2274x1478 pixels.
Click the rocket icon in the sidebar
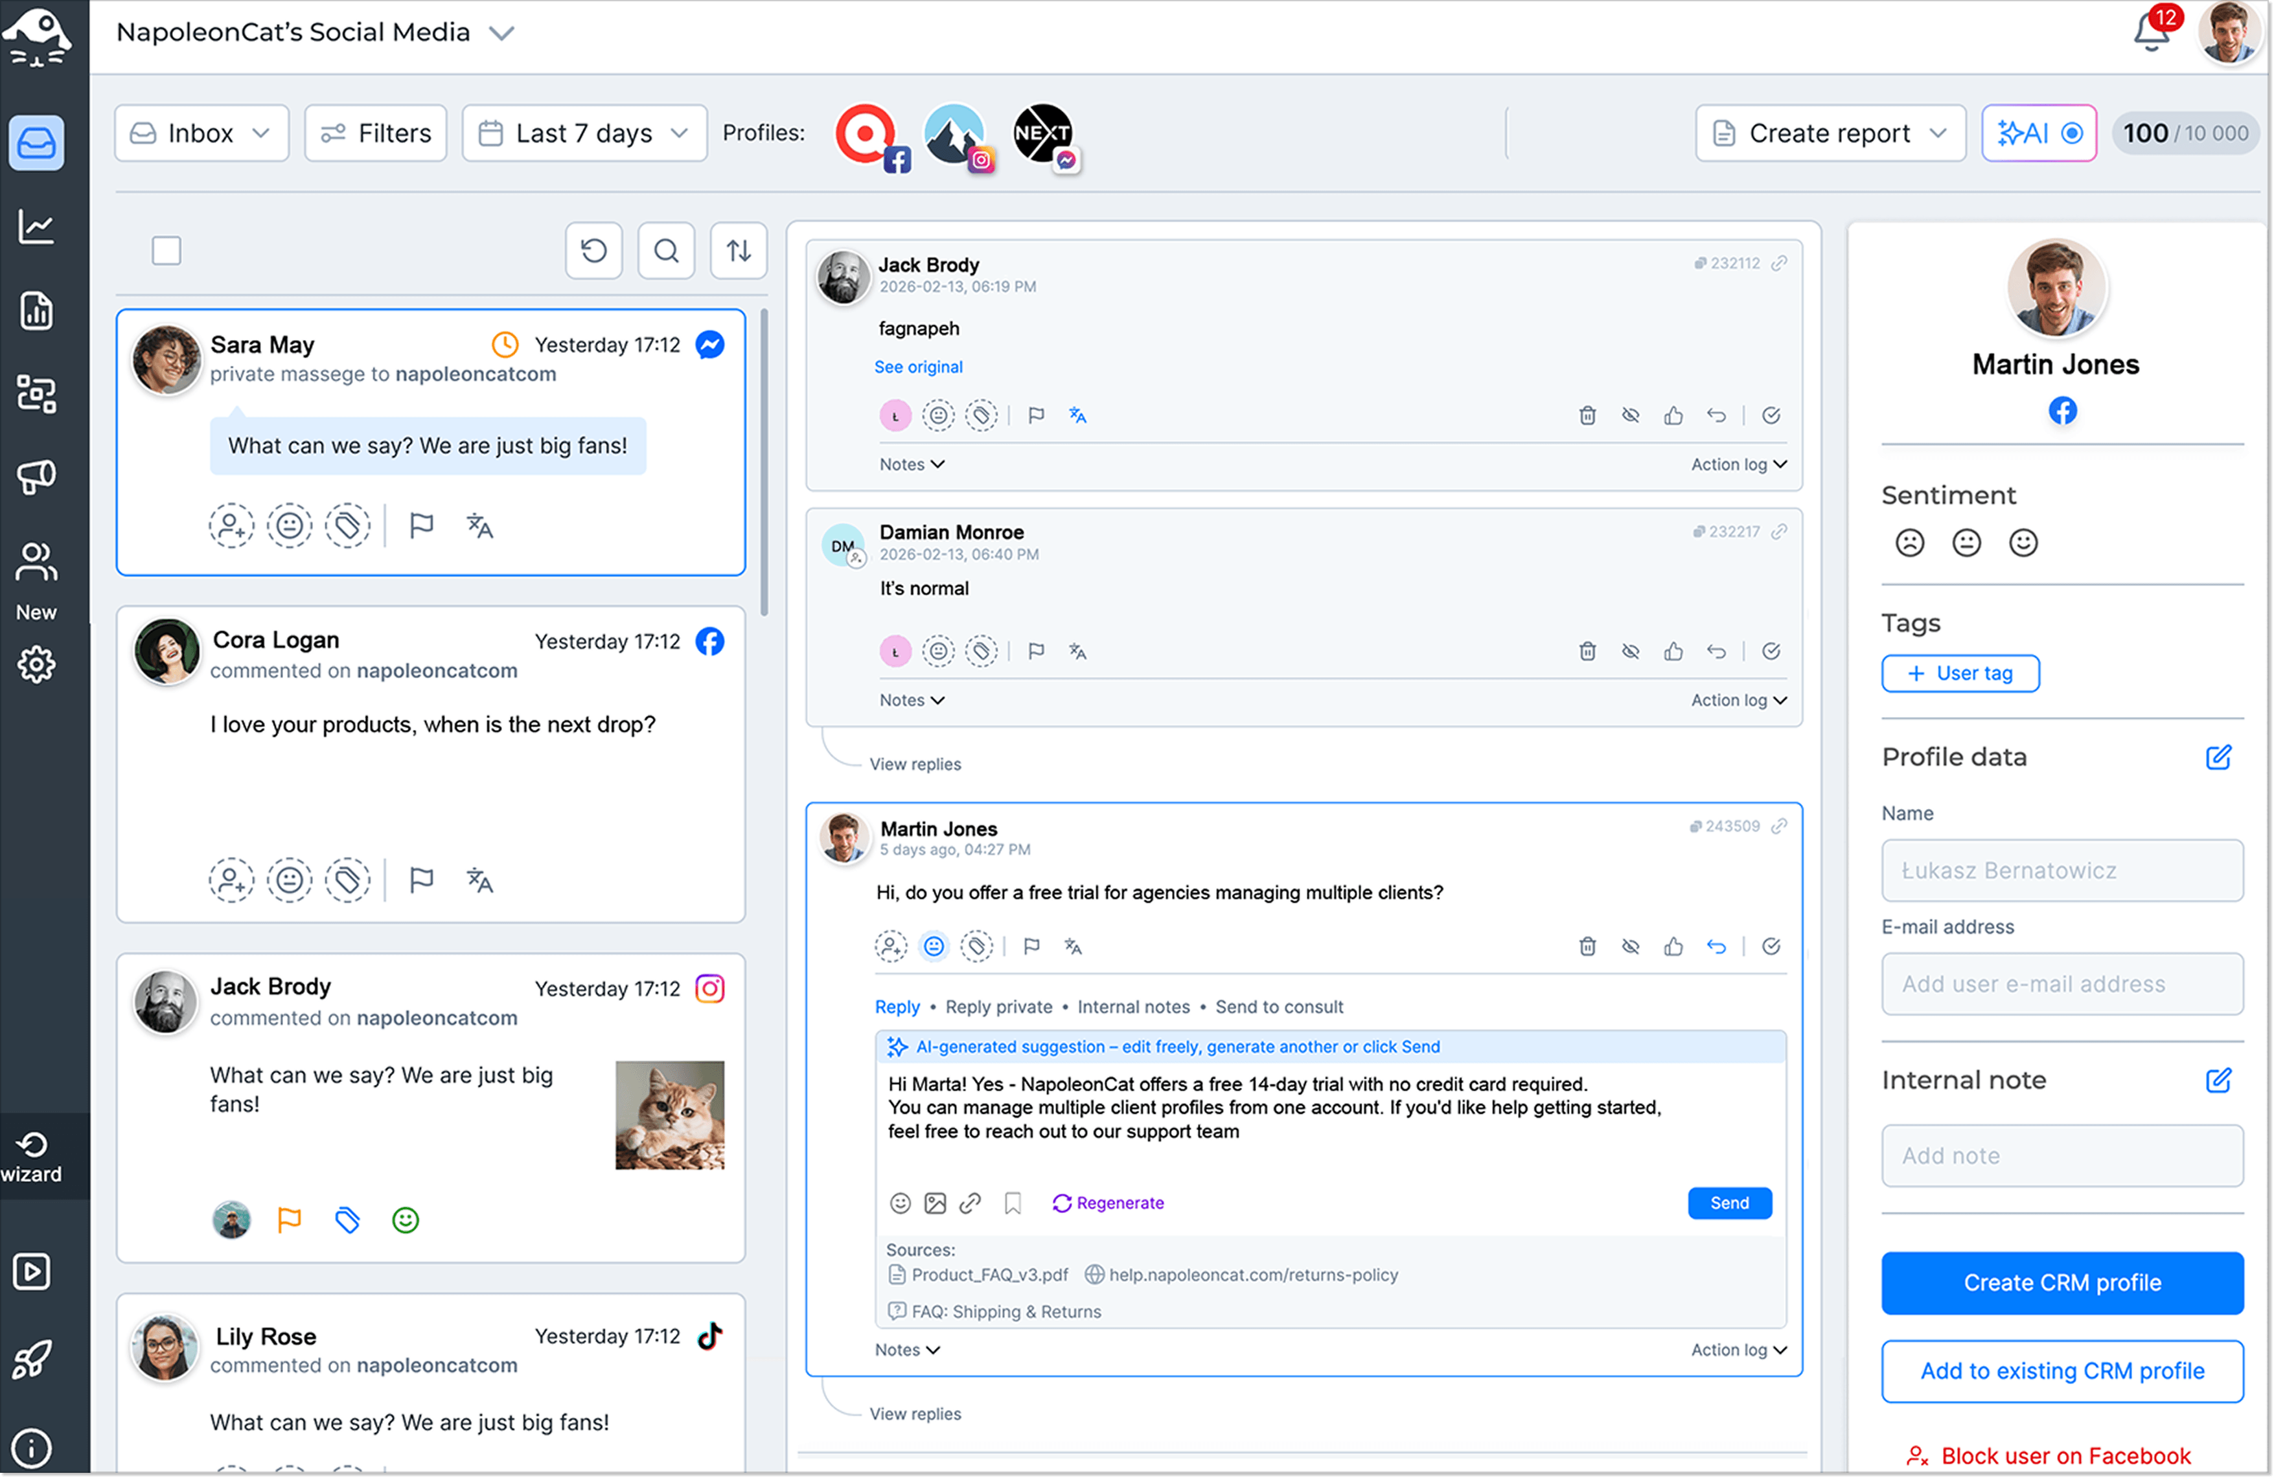(x=32, y=1359)
